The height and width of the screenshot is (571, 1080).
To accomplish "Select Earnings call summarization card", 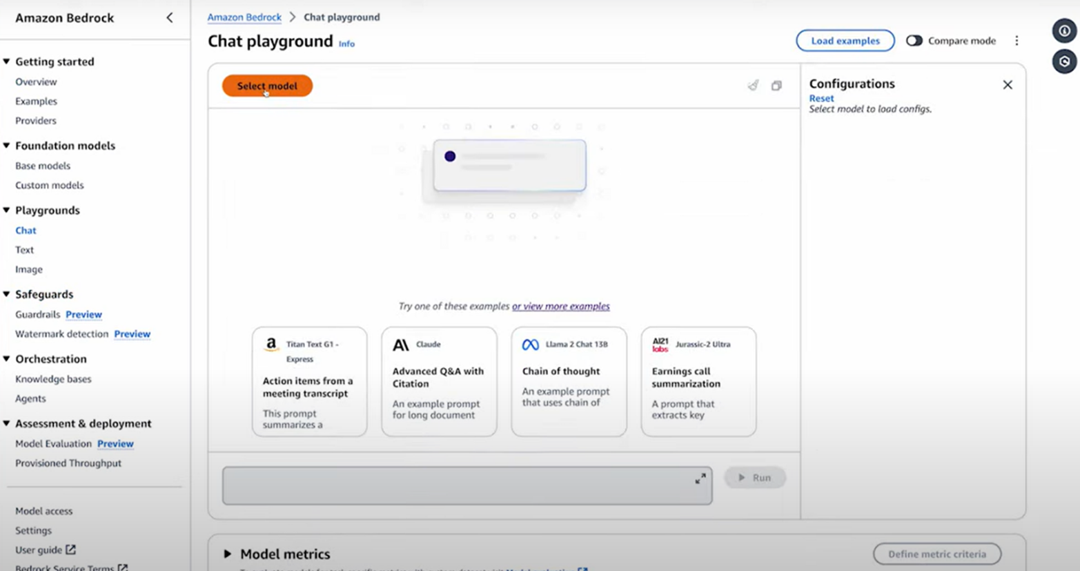I will click(x=698, y=382).
